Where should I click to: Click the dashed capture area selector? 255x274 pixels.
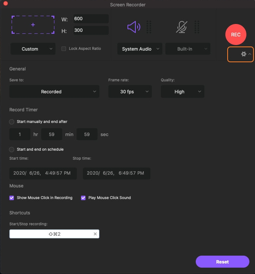[x=33, y=25]
